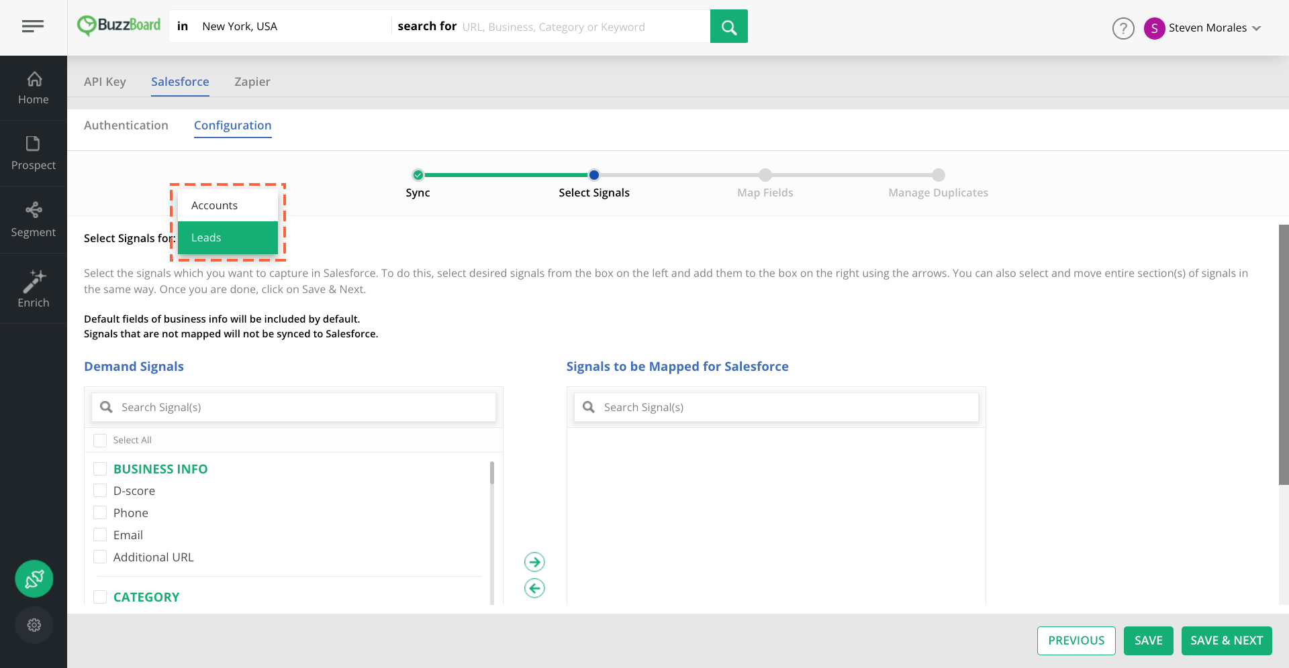This screenshot has width=1289, height=668.
Task: Click the Demand Signals heading
Action: [134, 367]
